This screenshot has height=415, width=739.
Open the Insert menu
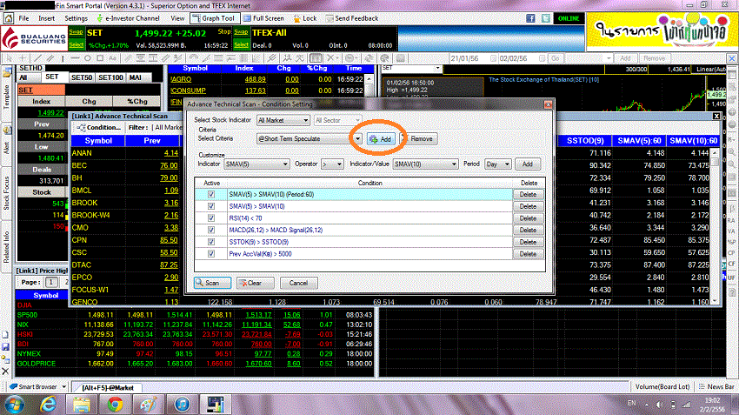(46, 18)
